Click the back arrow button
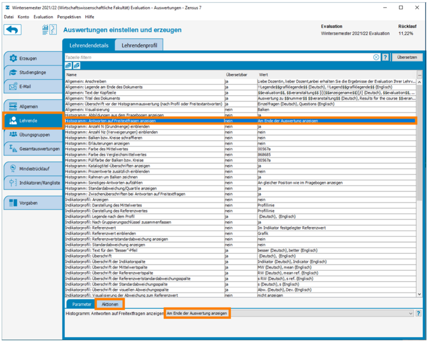This screenshot has width=428, height=342. (13, 30)
